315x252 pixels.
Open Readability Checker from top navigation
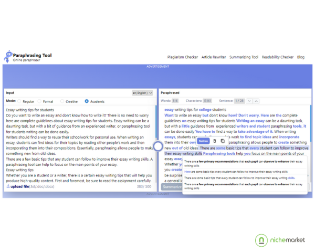click(x=277, y=57)
